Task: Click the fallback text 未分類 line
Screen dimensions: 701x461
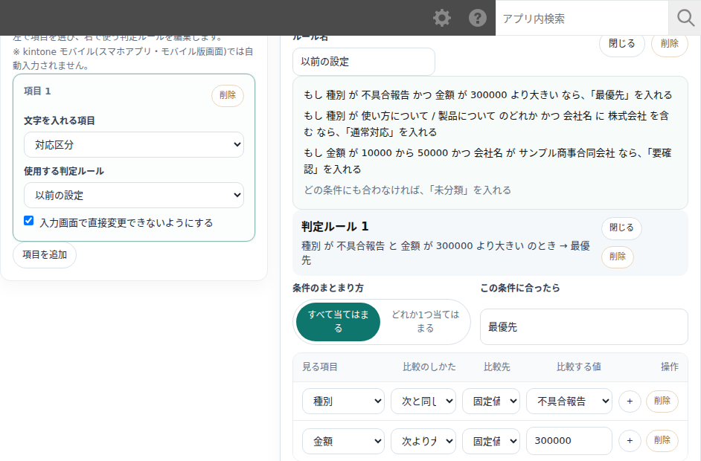Action: click(x=407, y=190)
